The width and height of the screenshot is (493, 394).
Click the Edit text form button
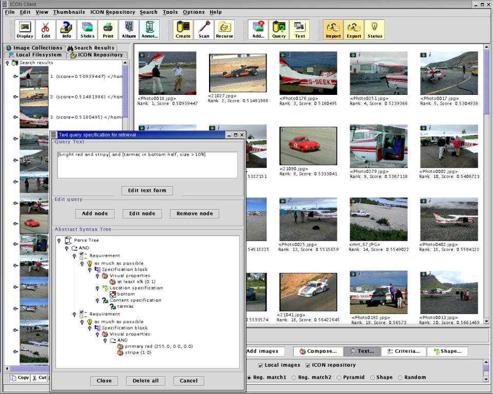(147, 190)
